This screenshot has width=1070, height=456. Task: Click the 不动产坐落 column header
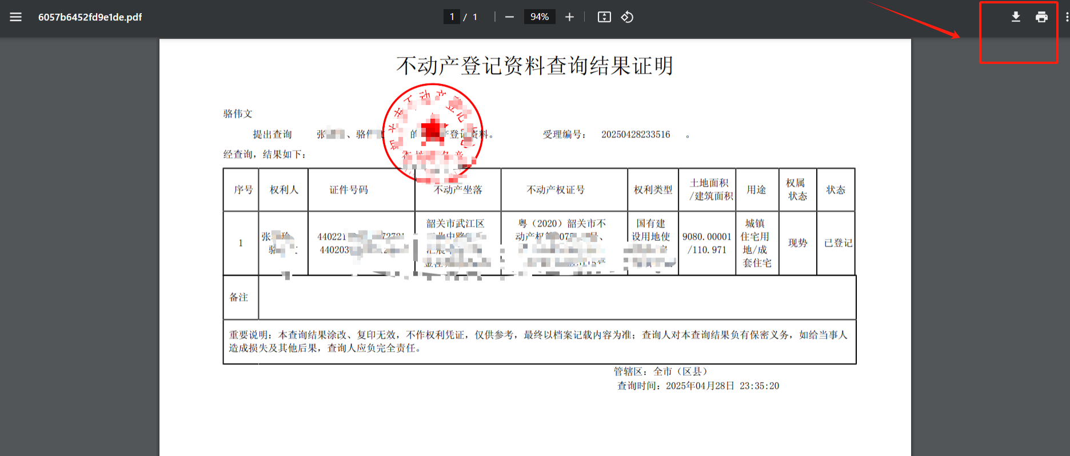tap(458, 189)
